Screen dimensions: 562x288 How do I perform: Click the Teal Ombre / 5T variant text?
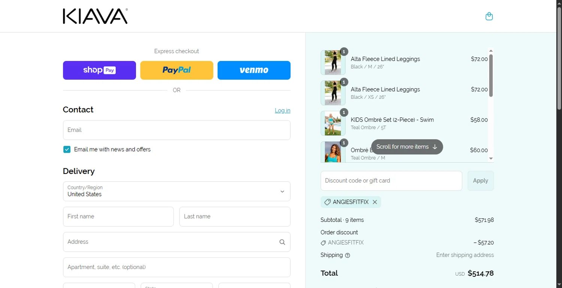(368, 128)
